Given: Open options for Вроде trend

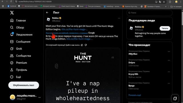Looking at the screenshot, I should 169,83.
